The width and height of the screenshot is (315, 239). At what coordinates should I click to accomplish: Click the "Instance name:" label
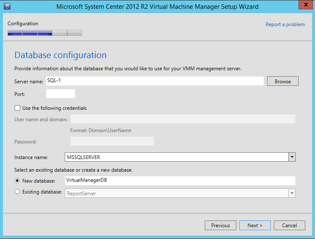click(x=31, y=157)
